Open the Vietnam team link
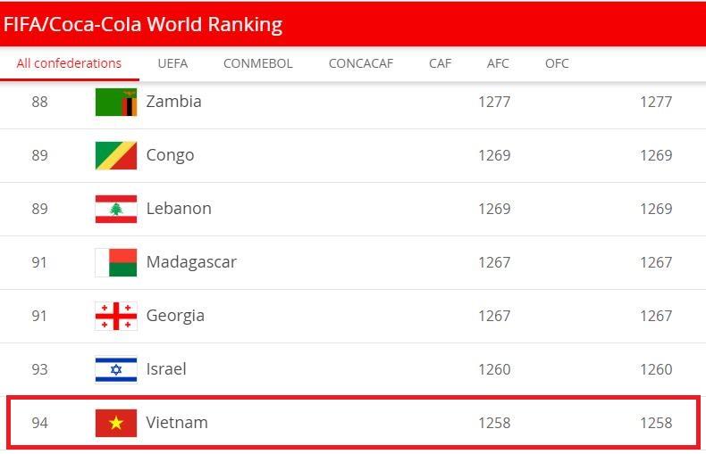Screen dimensions: 706x454 (x=177, y=423)
